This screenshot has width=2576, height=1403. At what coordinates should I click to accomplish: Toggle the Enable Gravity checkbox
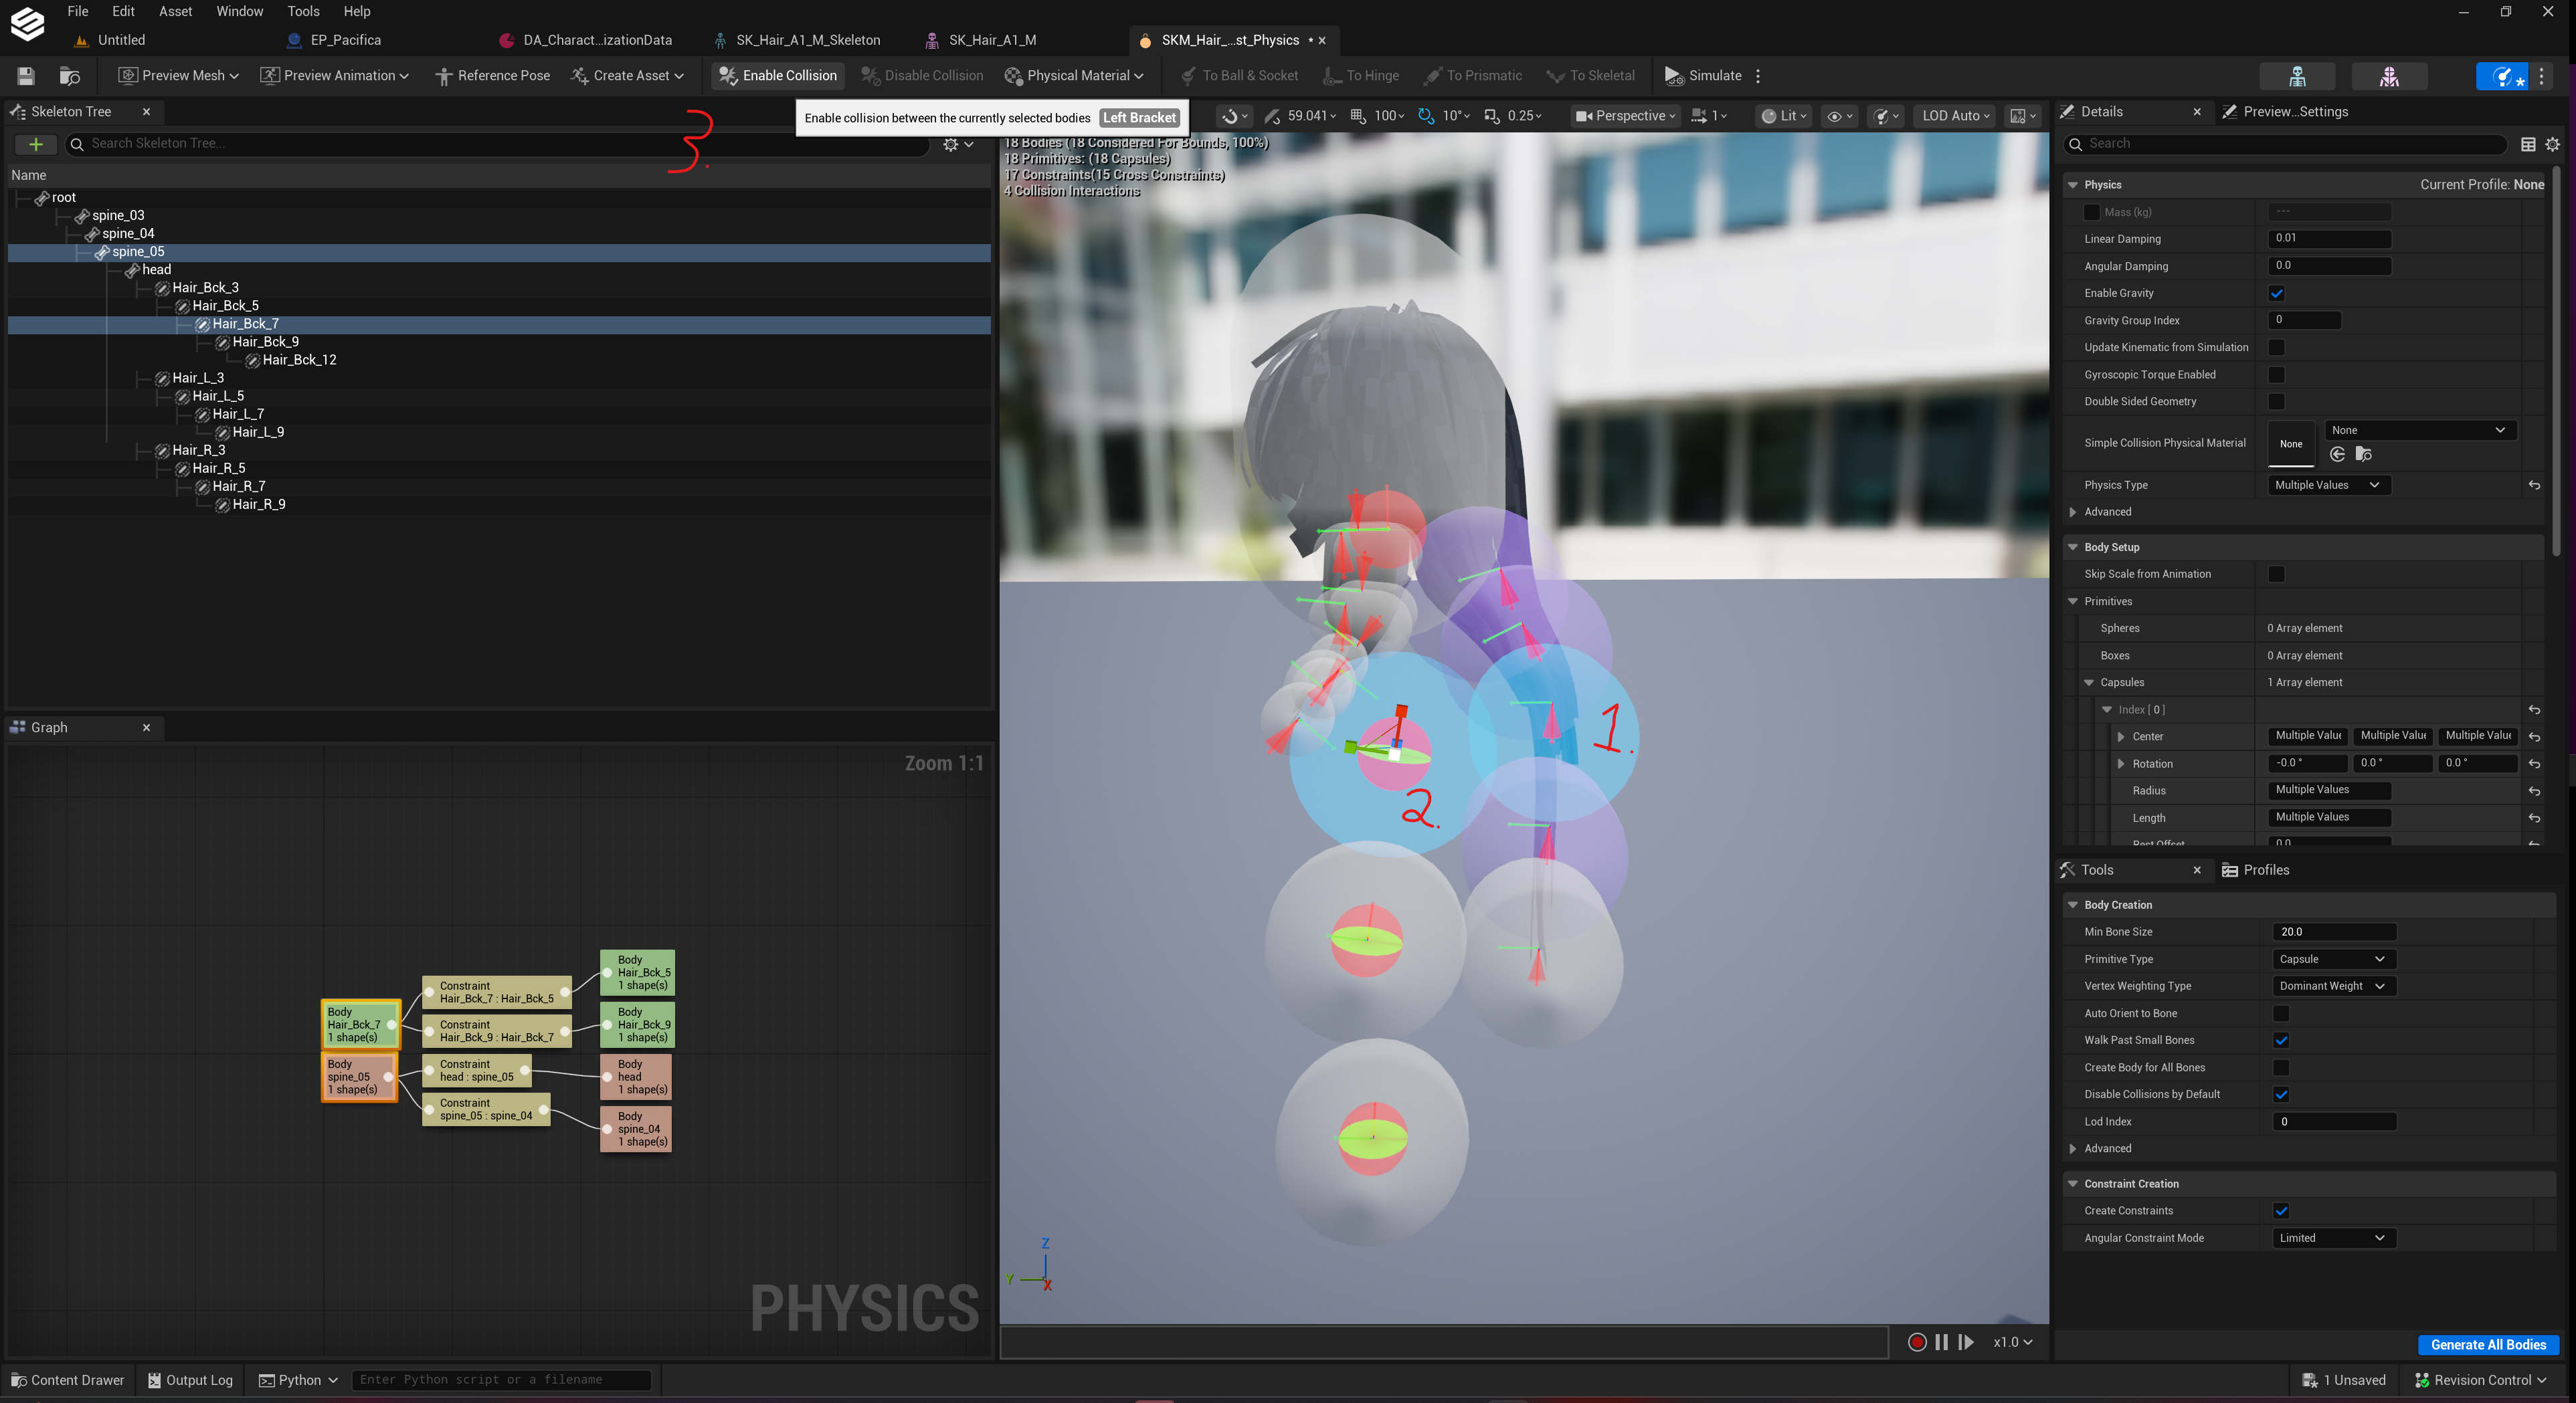[x=2276, y=294]
